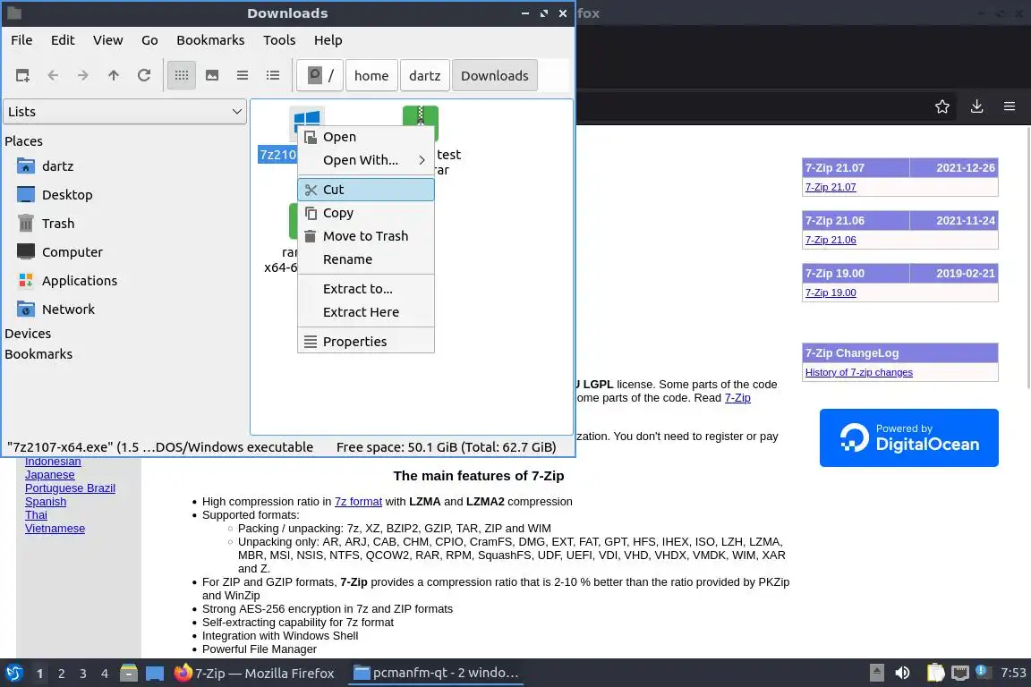Open the application menu in the taskbar

click(x=13, y=674)
